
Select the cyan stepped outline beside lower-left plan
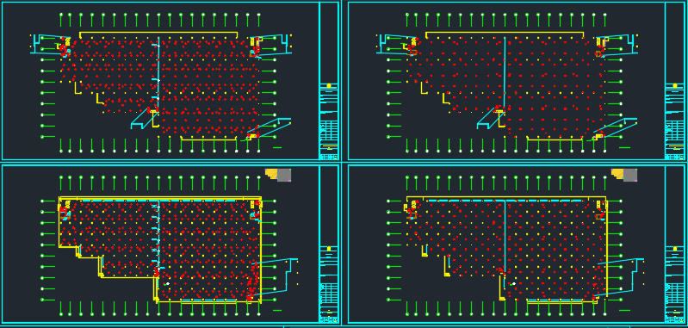pyautogui.click(x=274, y=276)
